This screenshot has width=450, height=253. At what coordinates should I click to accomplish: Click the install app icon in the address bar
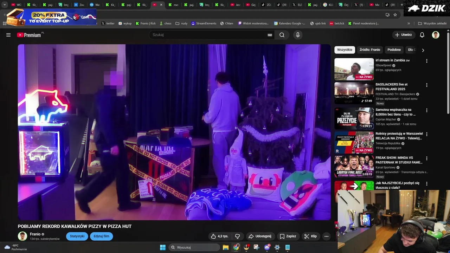pos(387,15)
